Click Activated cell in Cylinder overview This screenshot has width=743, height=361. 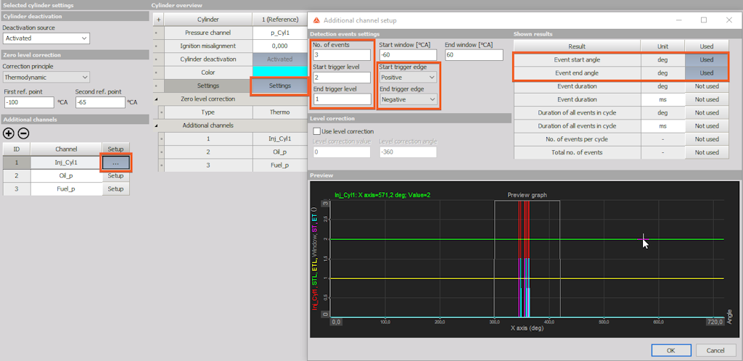pos(279,59)
